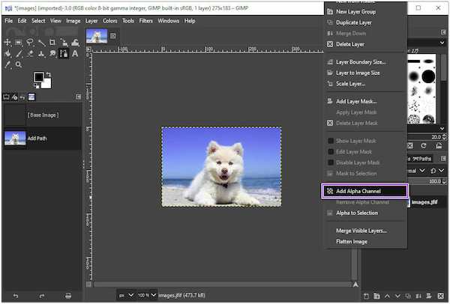
Task: Select the Text tool
Action: (x=75, y=54)
